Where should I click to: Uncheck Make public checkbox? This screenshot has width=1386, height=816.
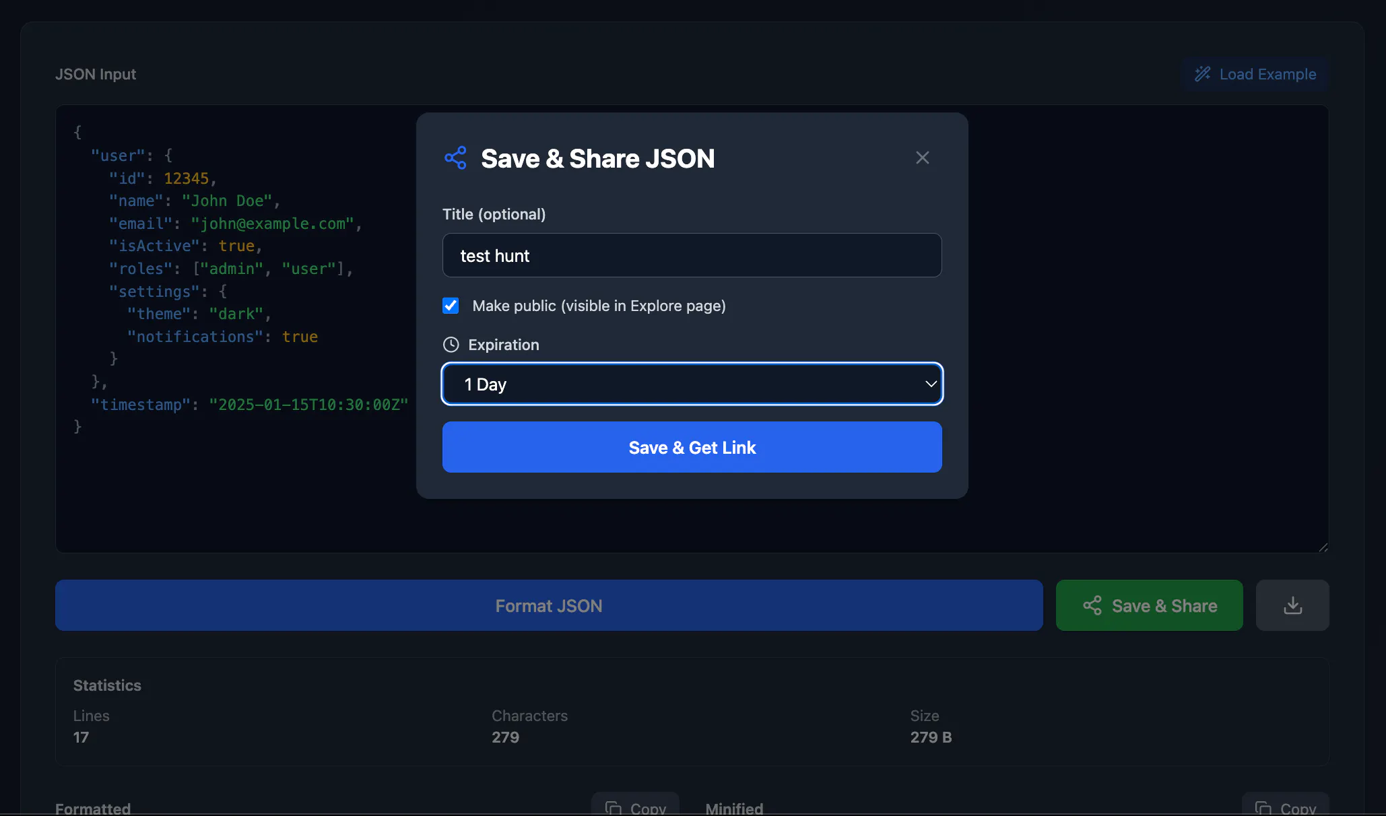pos(451,306)
